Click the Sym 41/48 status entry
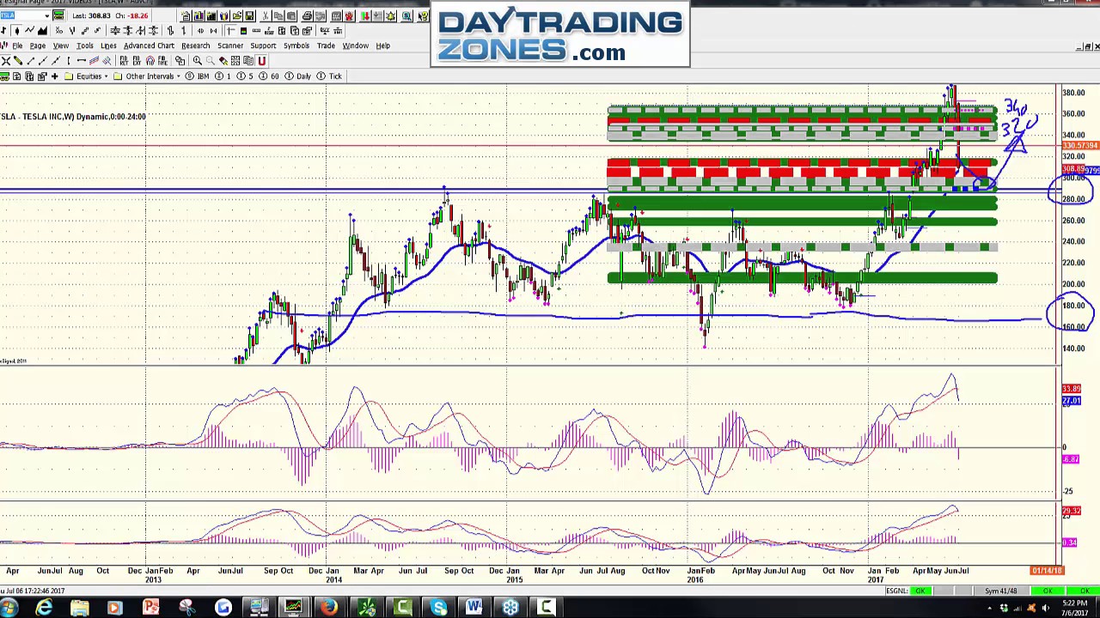Screen dimensions: 1100x618 tap(1001, 591)
